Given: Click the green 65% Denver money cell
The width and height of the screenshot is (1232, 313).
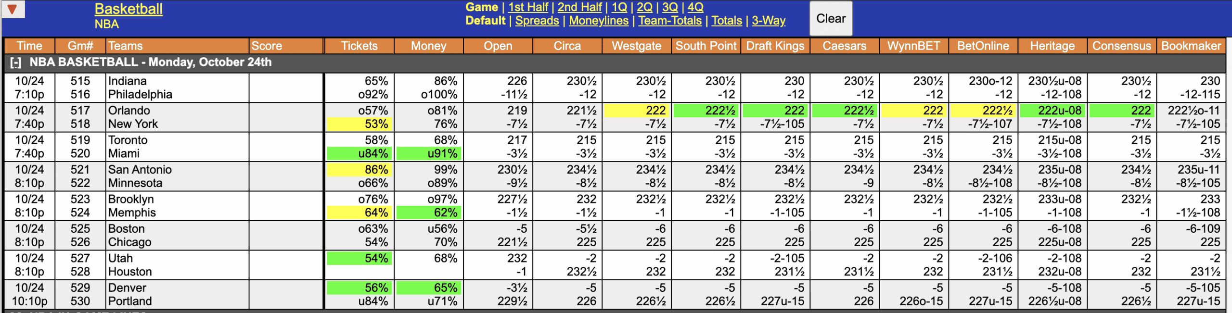Looking at the screenshot, I should (429, 288).
